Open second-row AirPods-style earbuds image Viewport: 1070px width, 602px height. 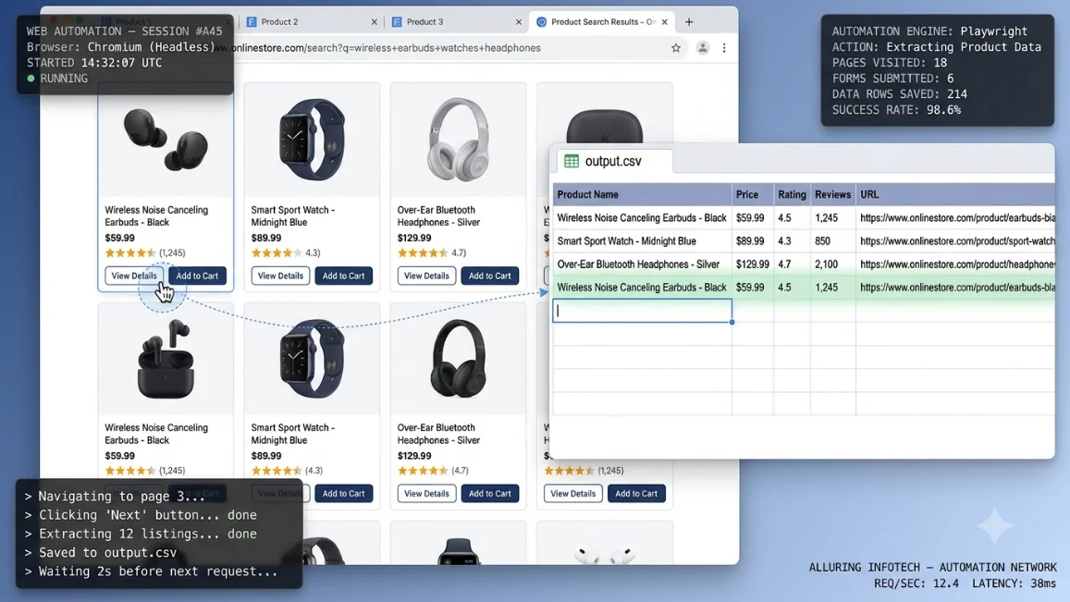(166, 359)
